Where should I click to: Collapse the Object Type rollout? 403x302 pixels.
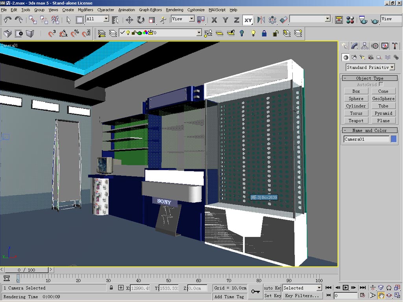coord(369,78)
